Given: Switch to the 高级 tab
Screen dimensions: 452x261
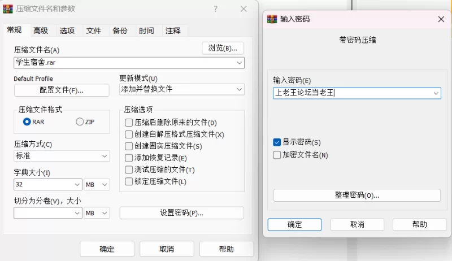Looking at the screenshot, I should coord(41,31).
